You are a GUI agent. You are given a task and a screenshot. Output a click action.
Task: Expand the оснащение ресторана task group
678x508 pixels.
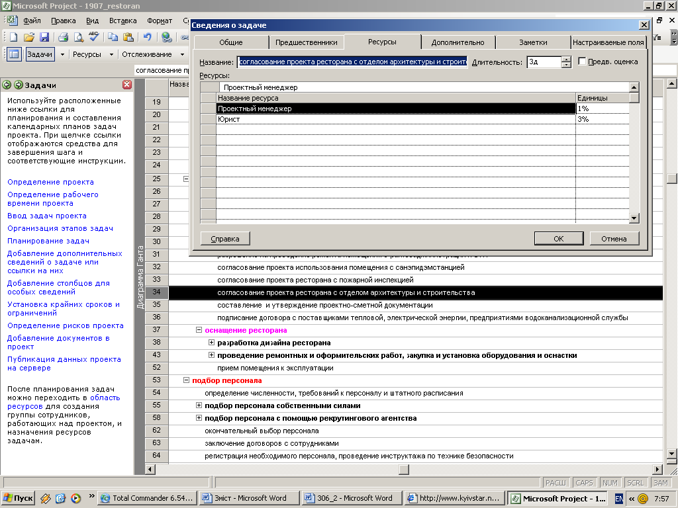(199, 329)
